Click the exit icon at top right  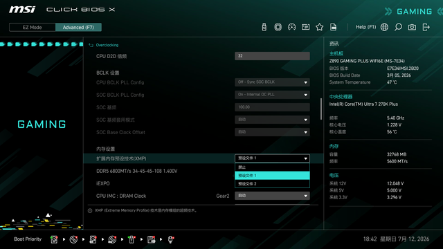click(426, 27)
